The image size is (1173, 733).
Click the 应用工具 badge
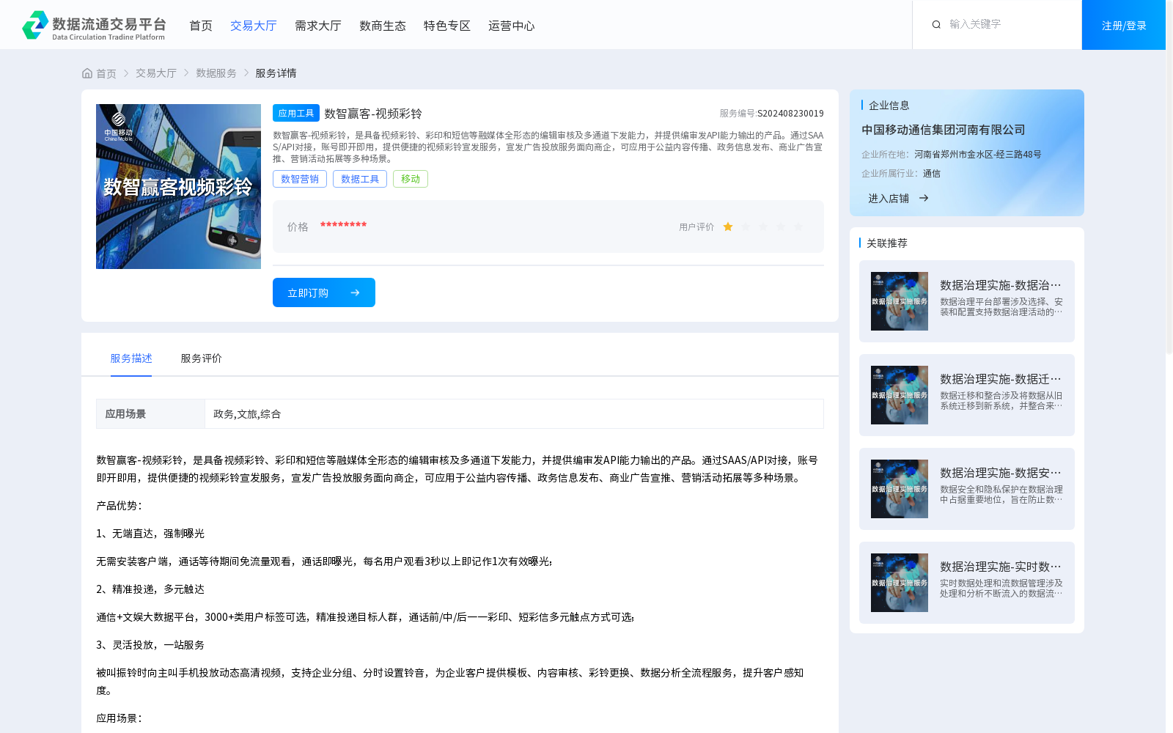296,113
